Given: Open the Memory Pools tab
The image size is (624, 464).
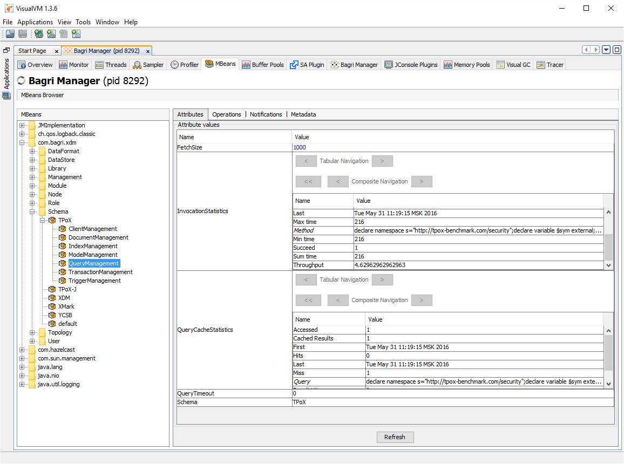Looking at the screenshot, I should (x=467, y=64).
